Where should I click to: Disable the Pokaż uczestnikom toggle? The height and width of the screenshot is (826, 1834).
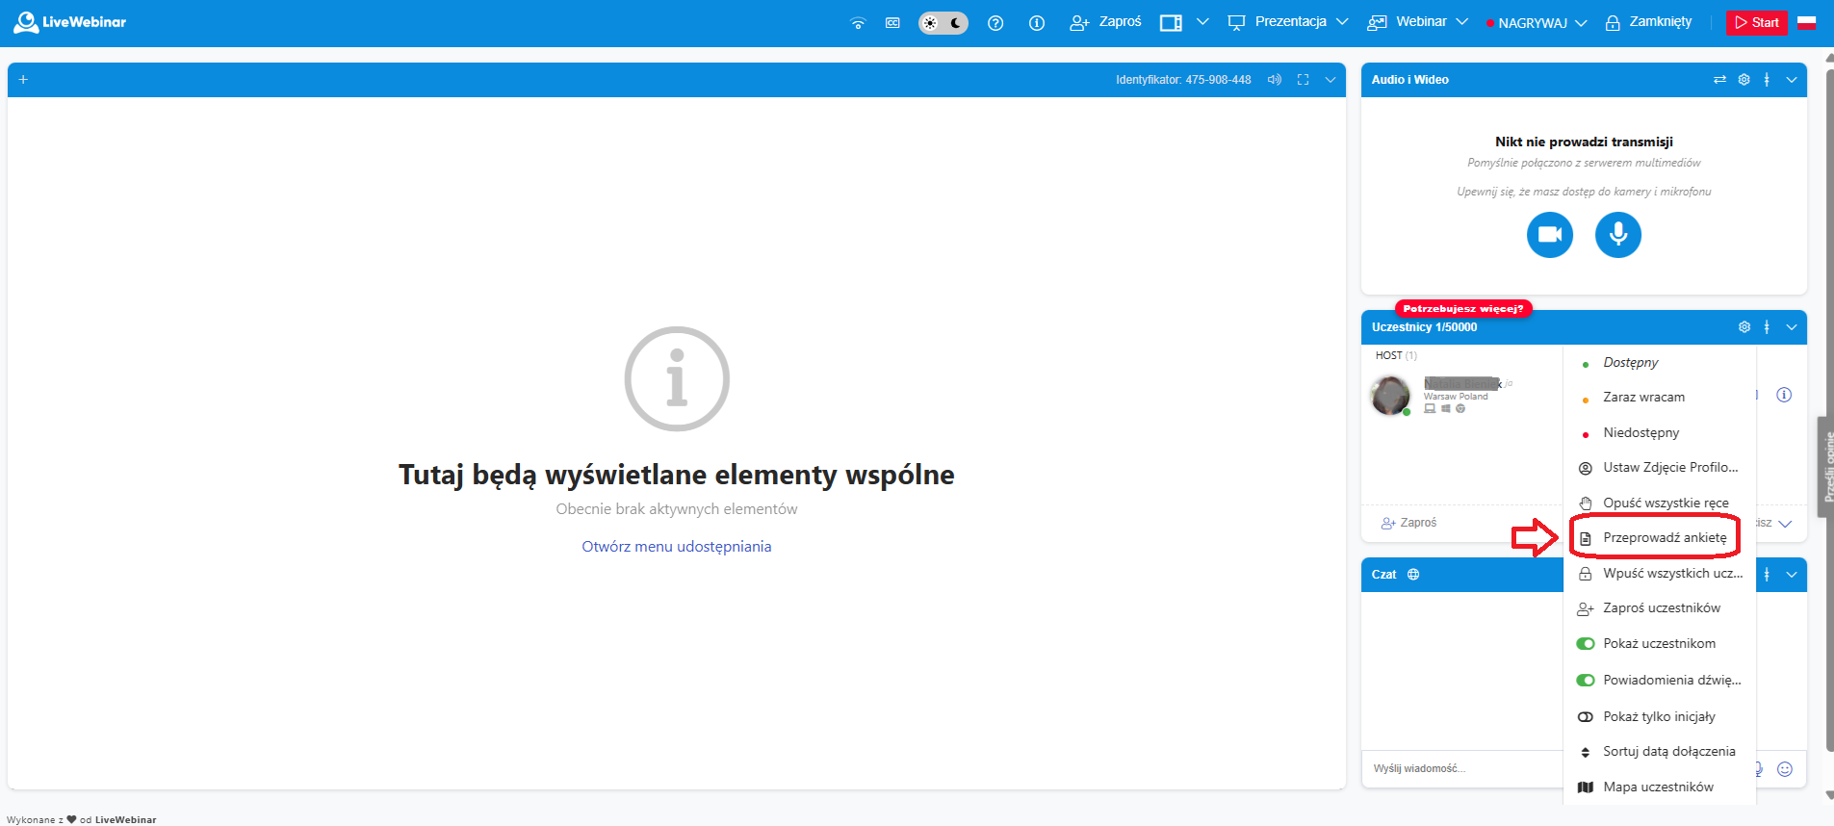(x=1585, y=644)
